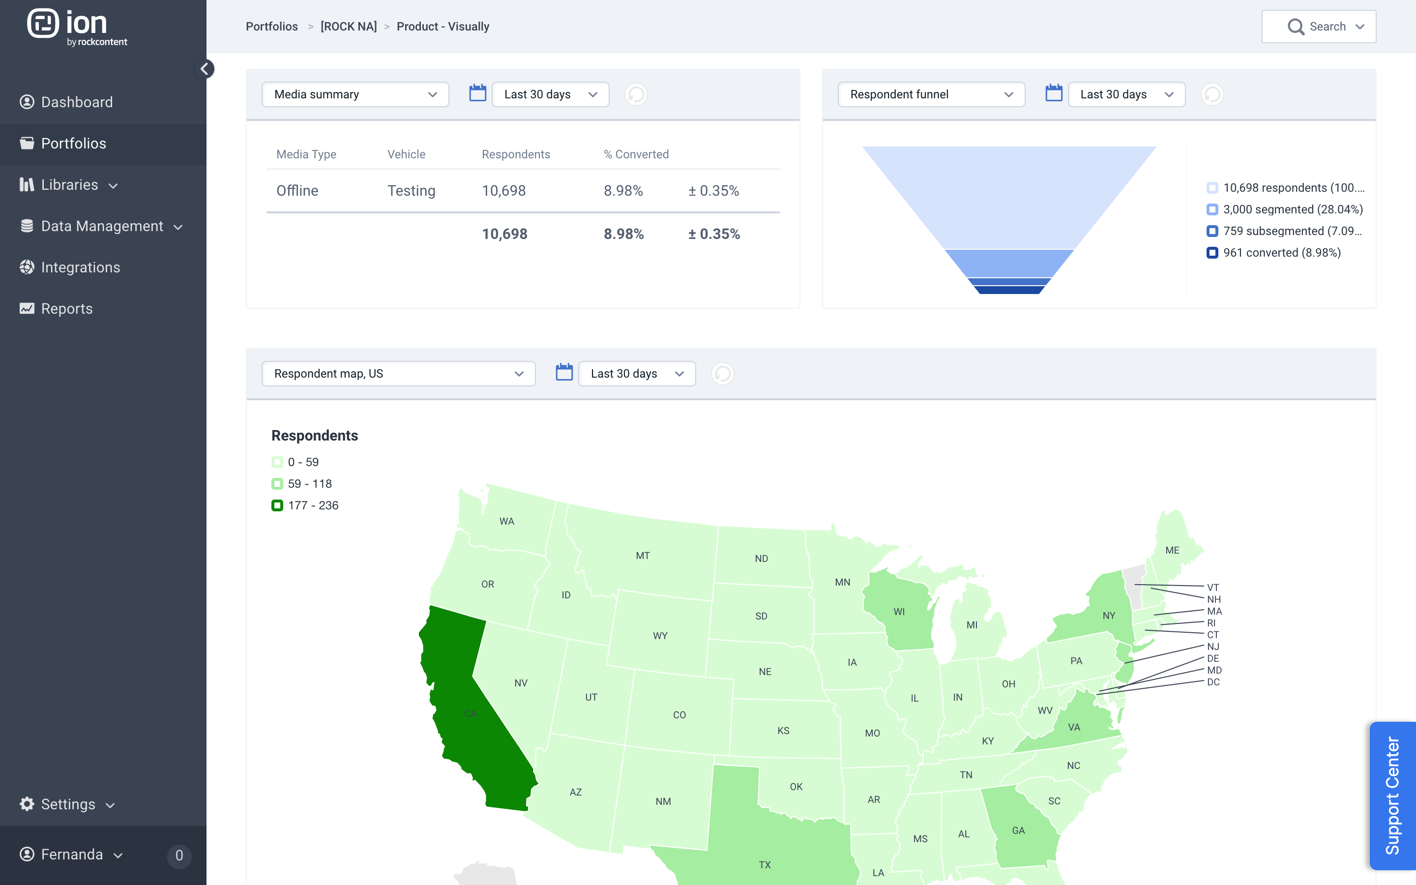Open the Dashboard from the sidebar
1416x885 pixels.
tap(77, 102)
